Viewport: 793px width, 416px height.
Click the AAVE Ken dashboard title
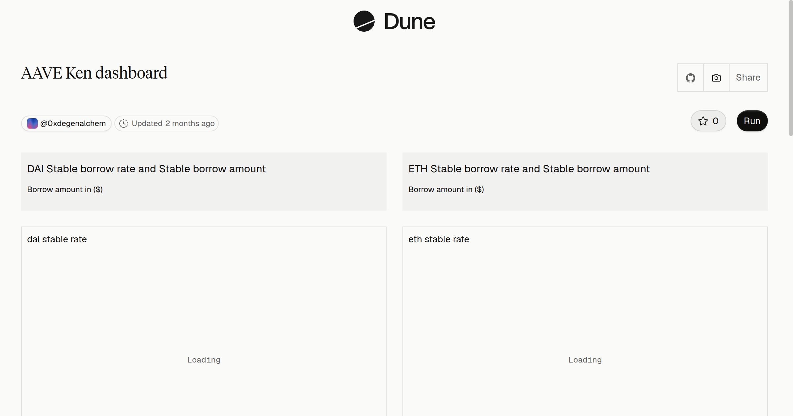[94, 73]
